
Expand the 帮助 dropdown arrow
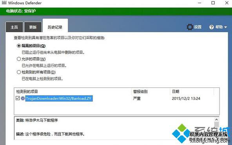click(225, 27)
